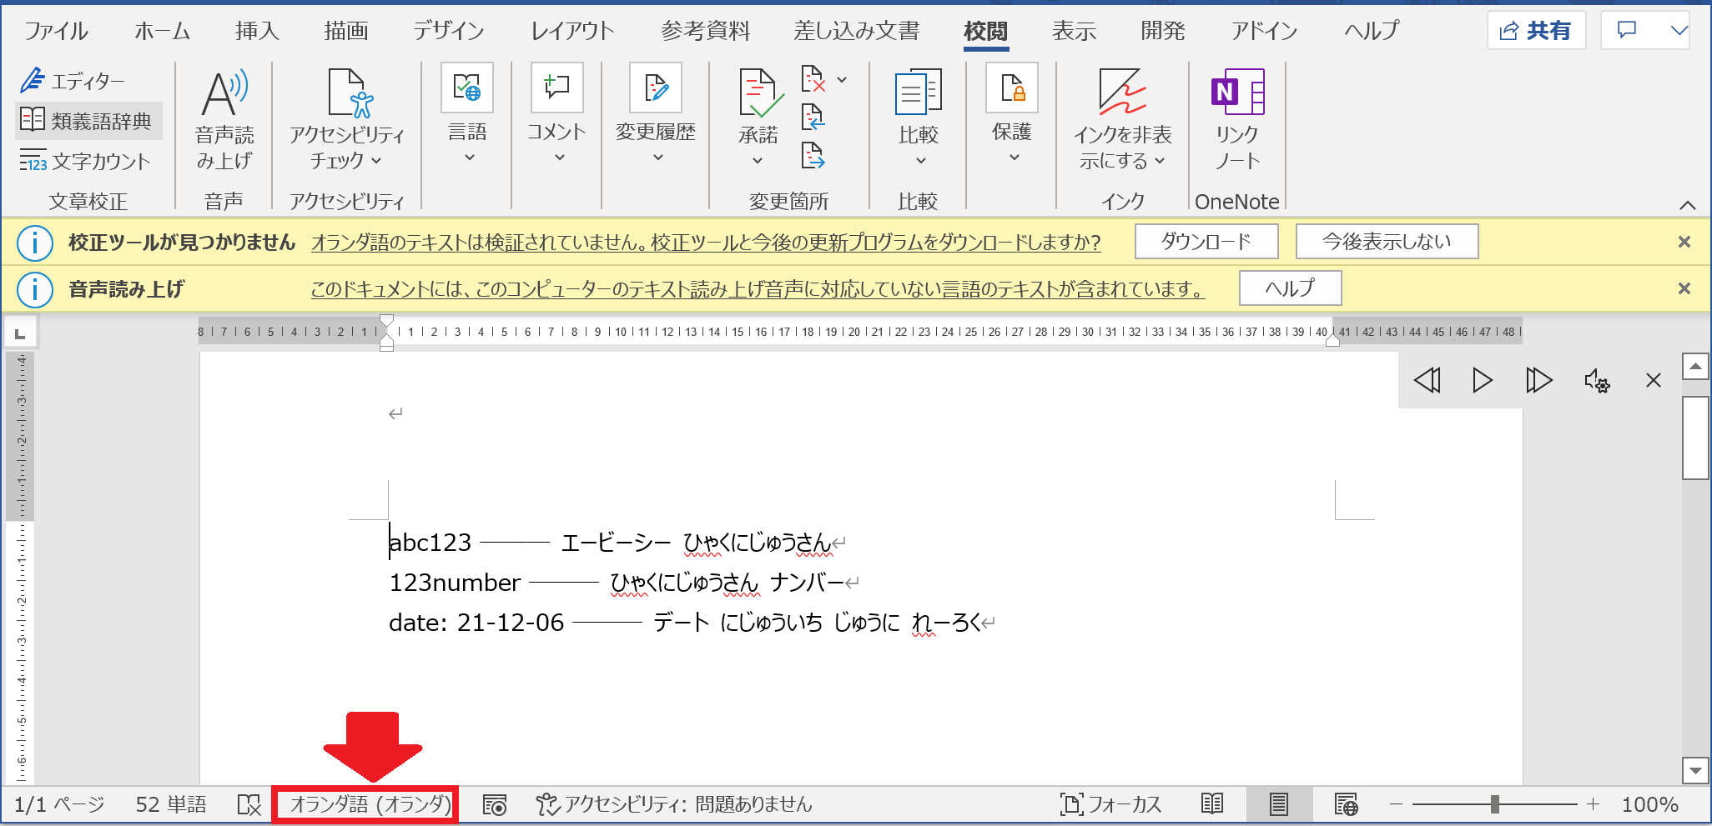Click the macro recording icon in status bar
The width and height of the screenshot is (1712, 826).
pyautogui.click(x=495, y=804)
